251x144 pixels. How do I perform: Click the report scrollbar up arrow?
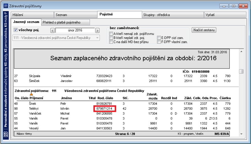[241, 52]
